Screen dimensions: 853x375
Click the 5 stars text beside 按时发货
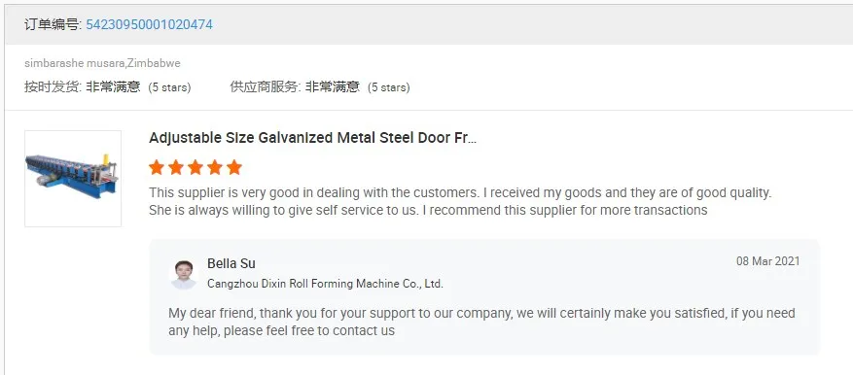click(x=170, y=87)
